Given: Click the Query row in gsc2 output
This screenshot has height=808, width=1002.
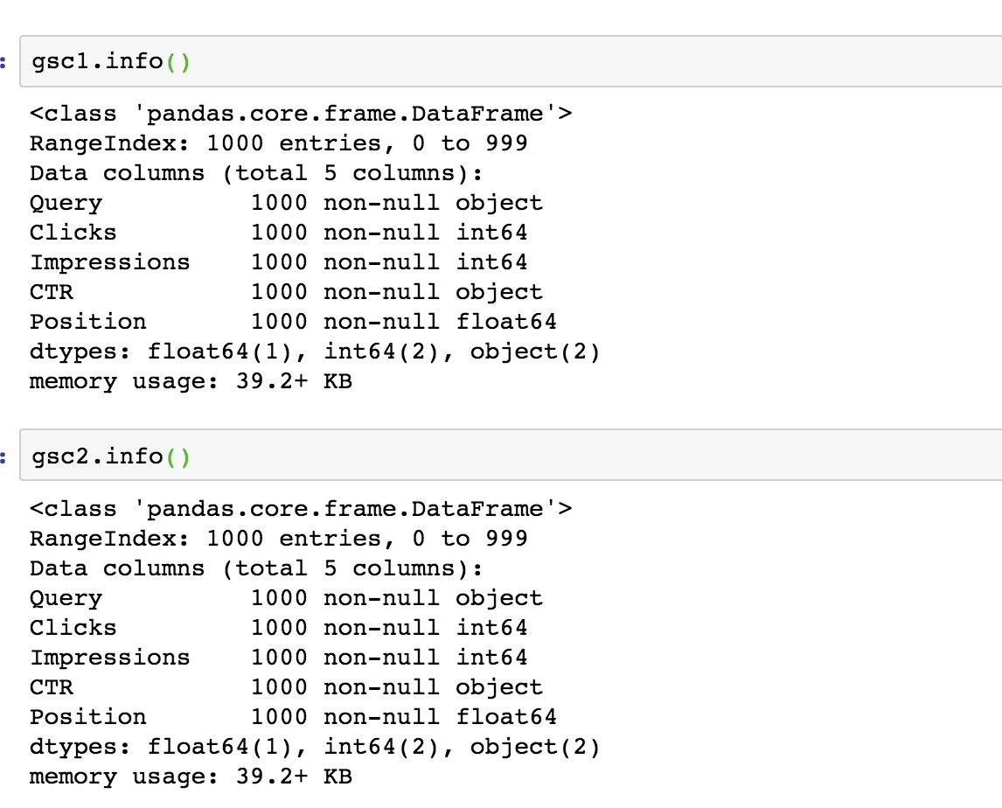Looking at the screenshot, I should tap(286, 598).
